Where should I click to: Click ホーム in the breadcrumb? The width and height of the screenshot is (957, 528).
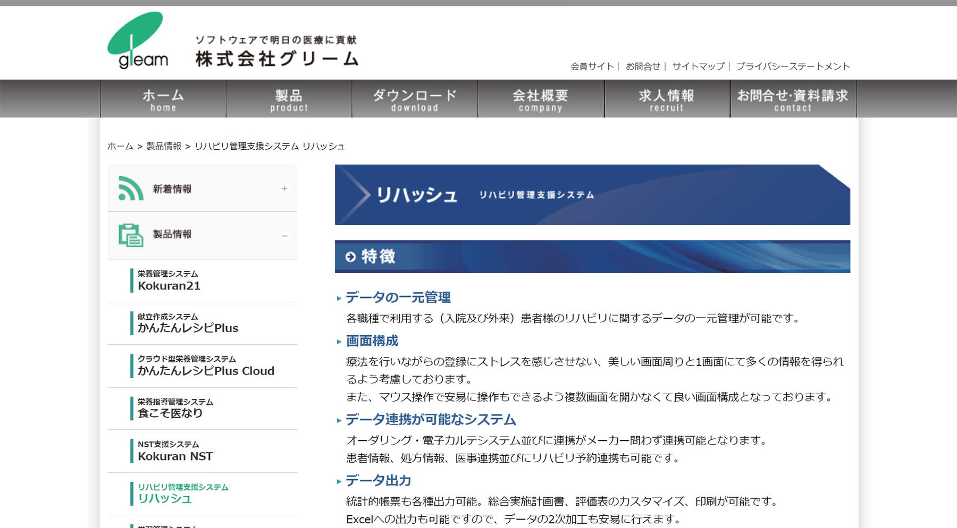(x=120, y=146)
